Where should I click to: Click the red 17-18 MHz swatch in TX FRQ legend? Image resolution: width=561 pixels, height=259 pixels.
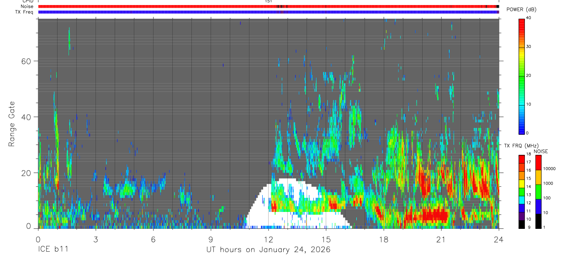pos(522,159)
